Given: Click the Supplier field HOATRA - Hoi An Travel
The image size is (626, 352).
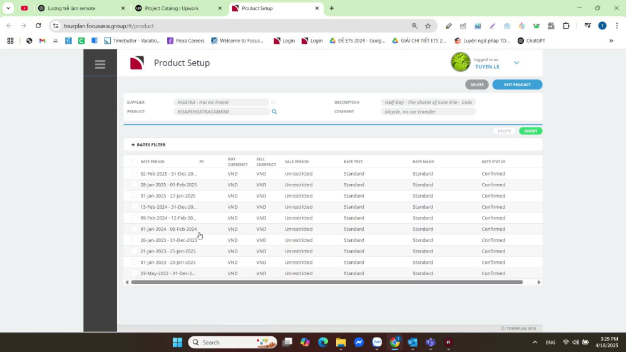Looking at the screenshot, I should [x=221, y=103].
